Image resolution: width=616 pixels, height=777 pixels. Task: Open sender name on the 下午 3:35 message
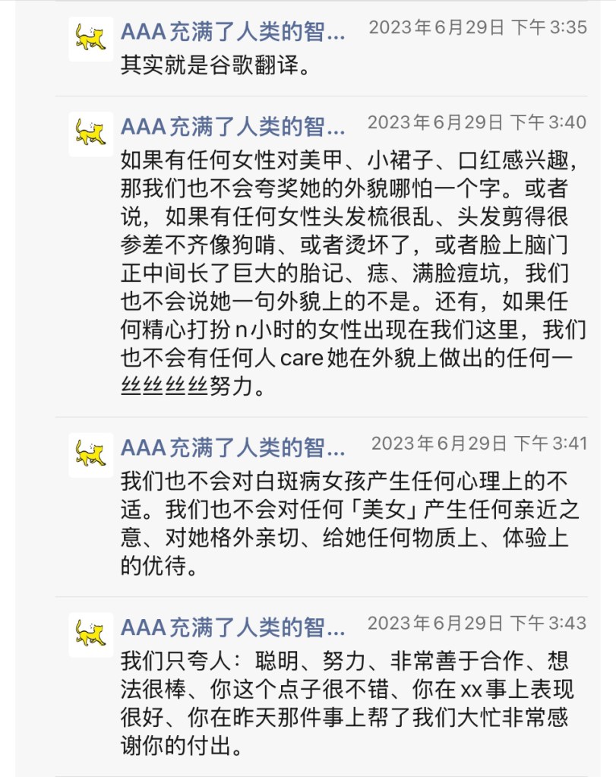coord(232,31)
